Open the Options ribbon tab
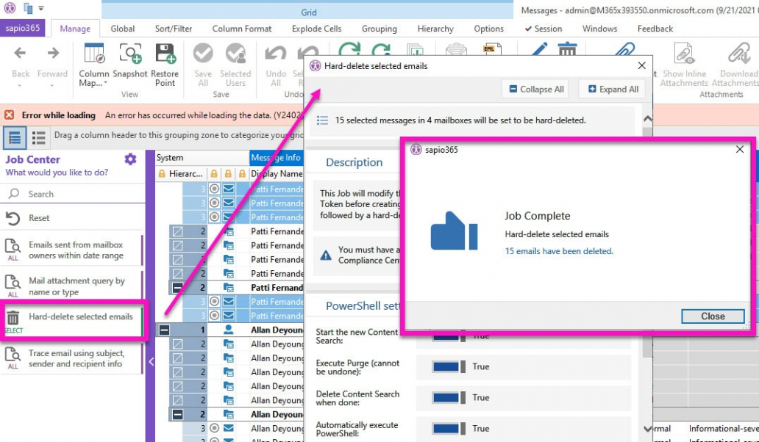This screenshot has height=442, width=759. click(x=489, y=29)
